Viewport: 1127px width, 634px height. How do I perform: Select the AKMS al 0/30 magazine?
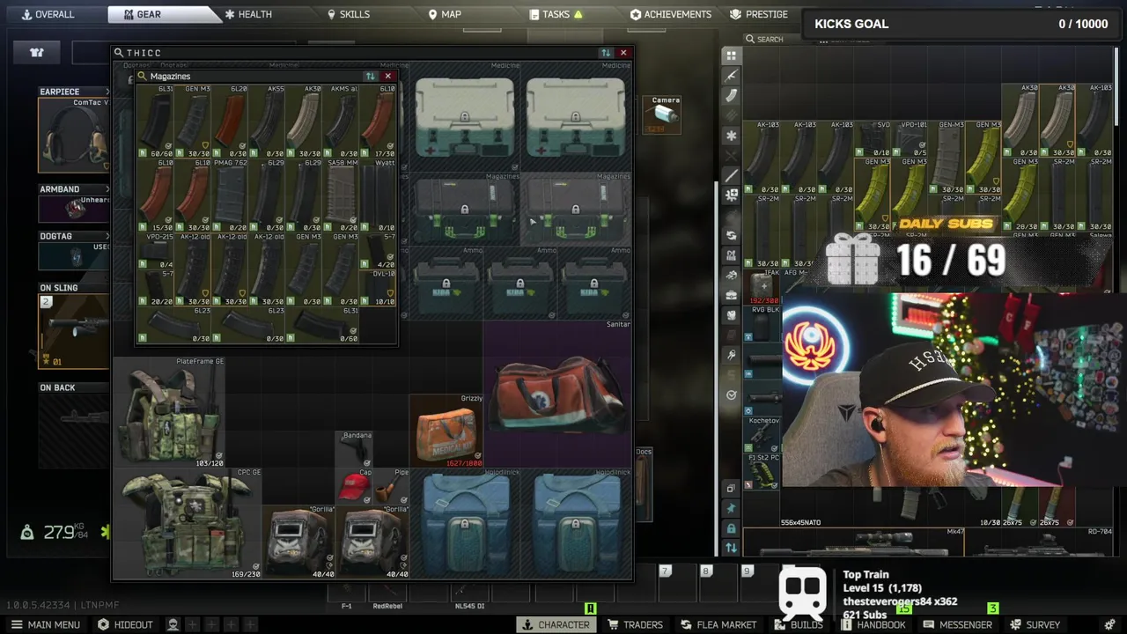pyautogui.click(x=340, y=122)
